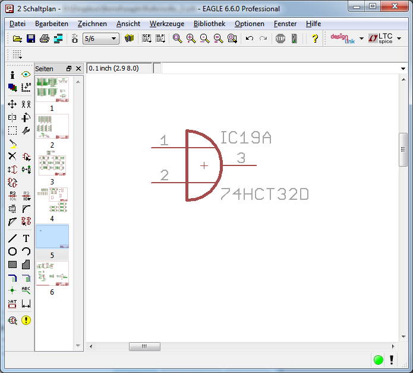Click the STOP button in toolbar

(280, 39)
